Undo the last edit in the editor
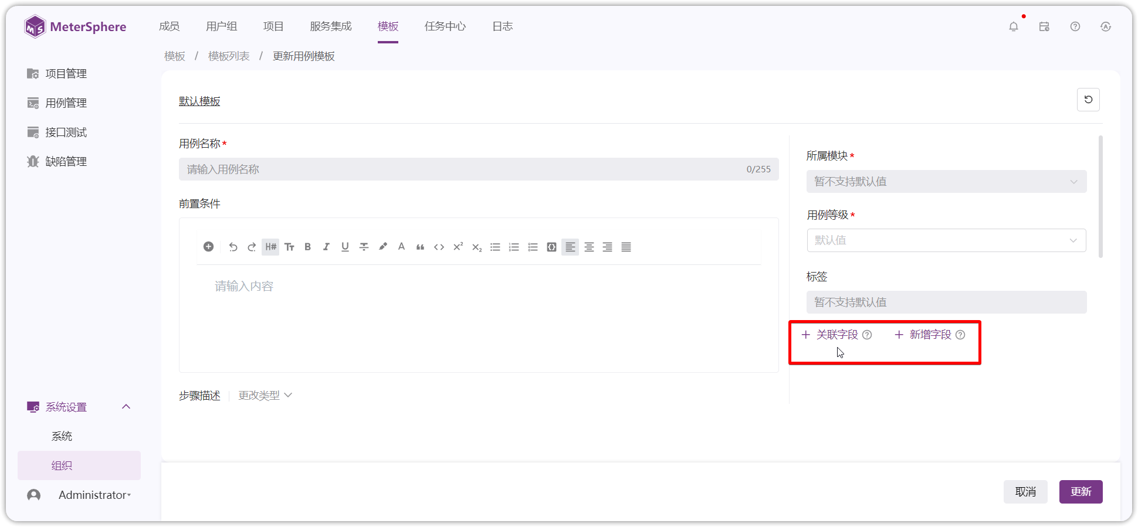This screenshot has width=1138, height=527. click(x=233, y=247)
